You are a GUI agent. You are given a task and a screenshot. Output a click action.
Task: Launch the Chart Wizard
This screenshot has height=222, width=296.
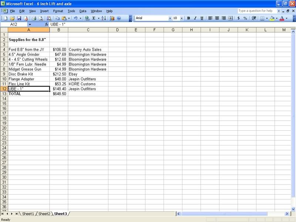(x=112, y=18)
